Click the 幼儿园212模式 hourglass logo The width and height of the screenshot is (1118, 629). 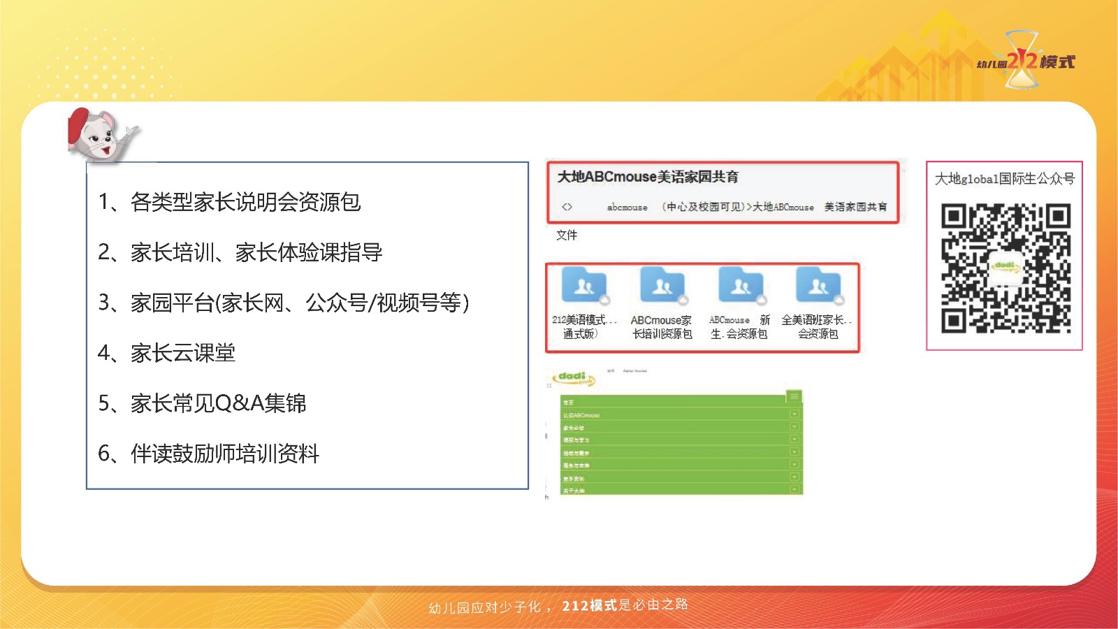(x=1025, y=61)
